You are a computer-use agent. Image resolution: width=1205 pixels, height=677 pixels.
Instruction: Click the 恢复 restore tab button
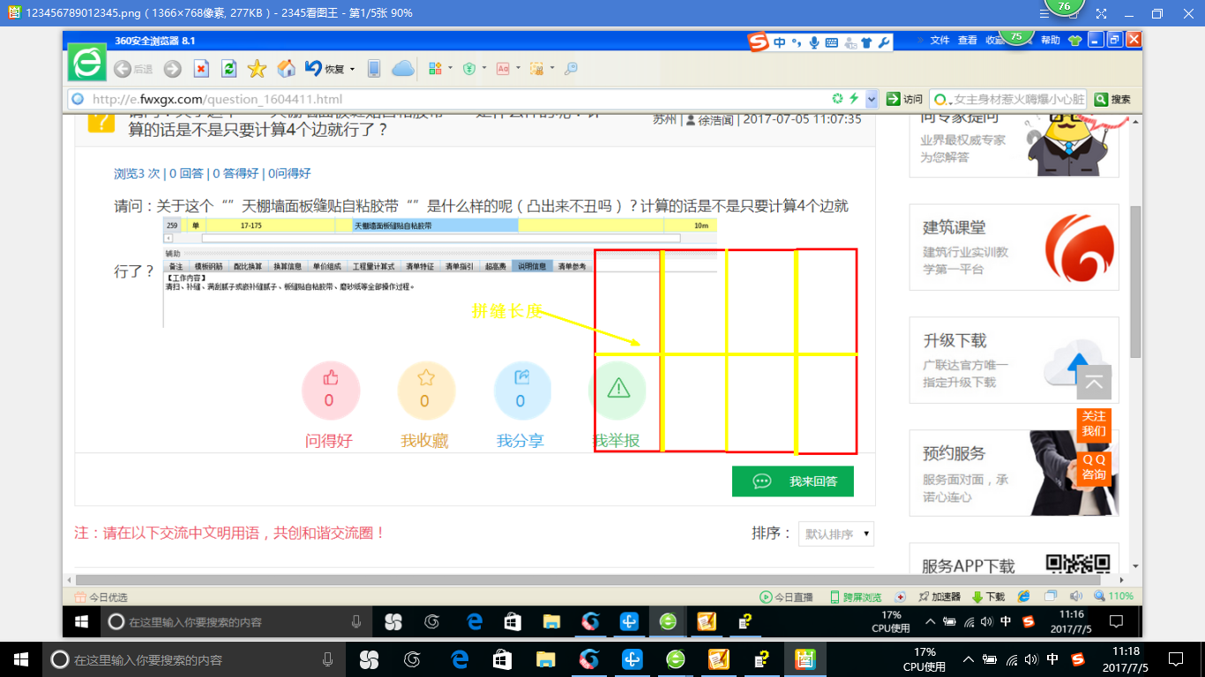coord(325,69)
